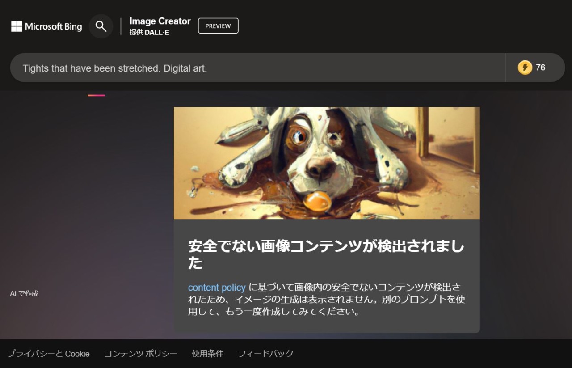Click the pink loading indicator bar
The image size is (572, 368).
(96, 95)
